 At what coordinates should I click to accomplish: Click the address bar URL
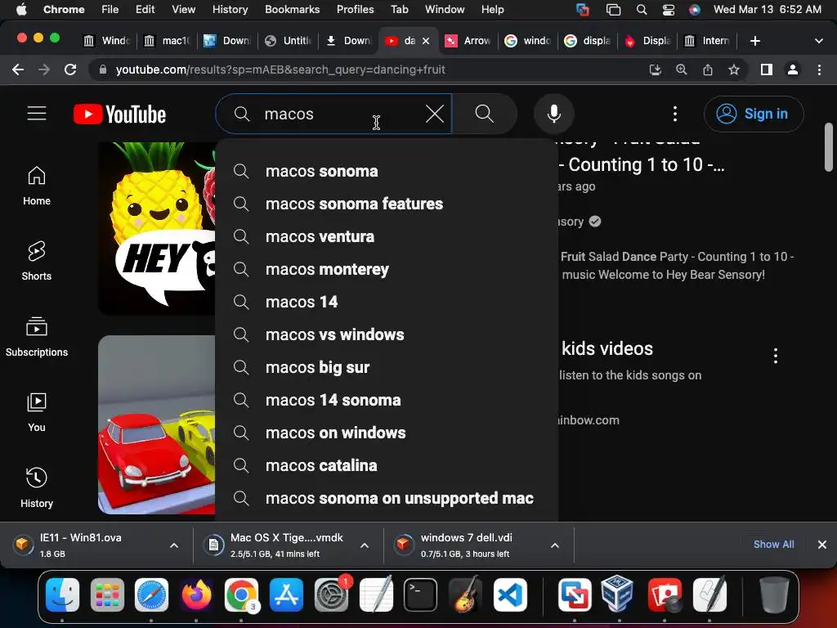pos(280,70)
